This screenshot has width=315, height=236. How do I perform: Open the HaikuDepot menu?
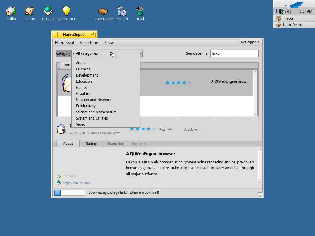coord(65,42)
